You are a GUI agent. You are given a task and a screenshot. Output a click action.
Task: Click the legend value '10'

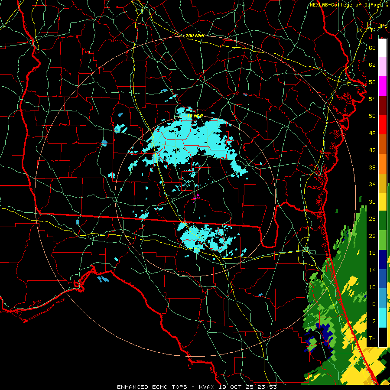point(372,287)
